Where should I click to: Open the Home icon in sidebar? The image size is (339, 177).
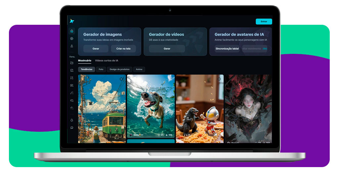[72, 31]
